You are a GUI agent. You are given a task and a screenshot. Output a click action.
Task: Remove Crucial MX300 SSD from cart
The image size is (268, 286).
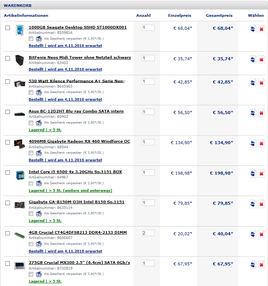click(262, 265)
